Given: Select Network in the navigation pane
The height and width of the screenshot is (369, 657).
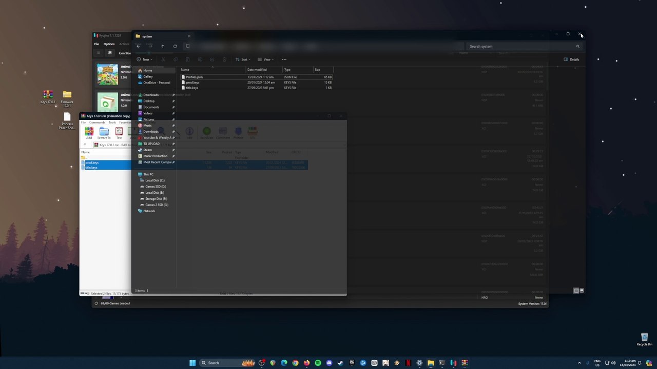Looking at the screenshot, I should pos(149,211).
